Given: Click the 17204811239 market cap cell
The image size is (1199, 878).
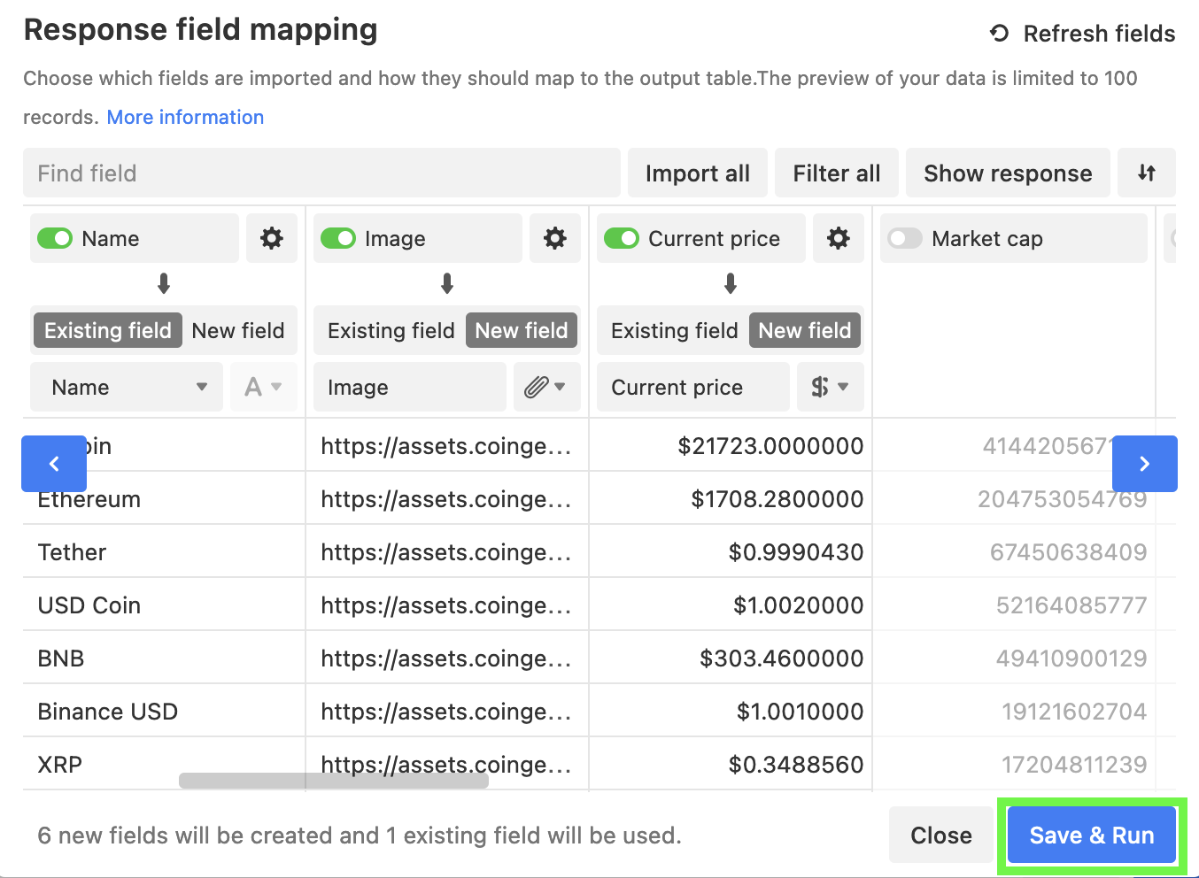Looking at the screenshot, I should coord(1014,764).
